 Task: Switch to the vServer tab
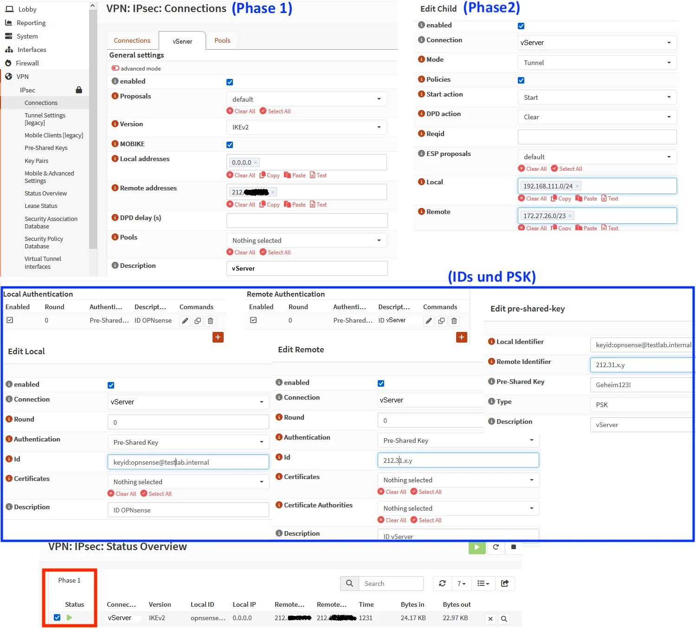point(182,41)
